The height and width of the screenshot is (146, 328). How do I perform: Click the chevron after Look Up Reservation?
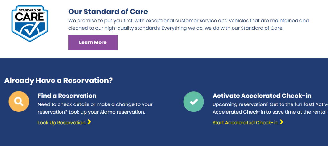pos(89,122)
